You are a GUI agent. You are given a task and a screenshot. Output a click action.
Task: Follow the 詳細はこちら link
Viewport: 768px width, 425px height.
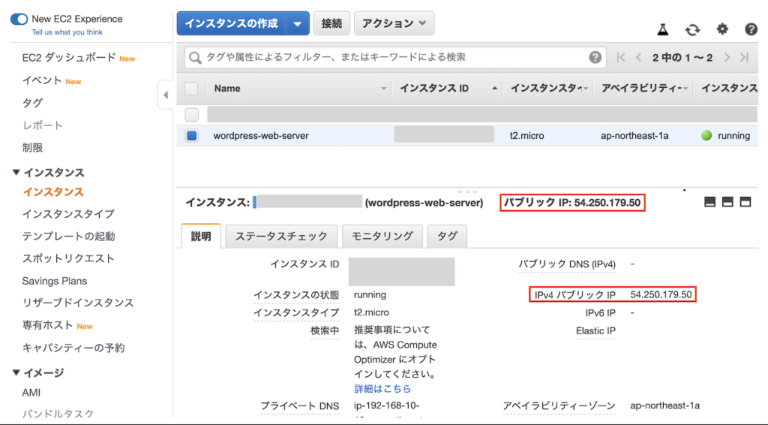click(x=382, y=389)
